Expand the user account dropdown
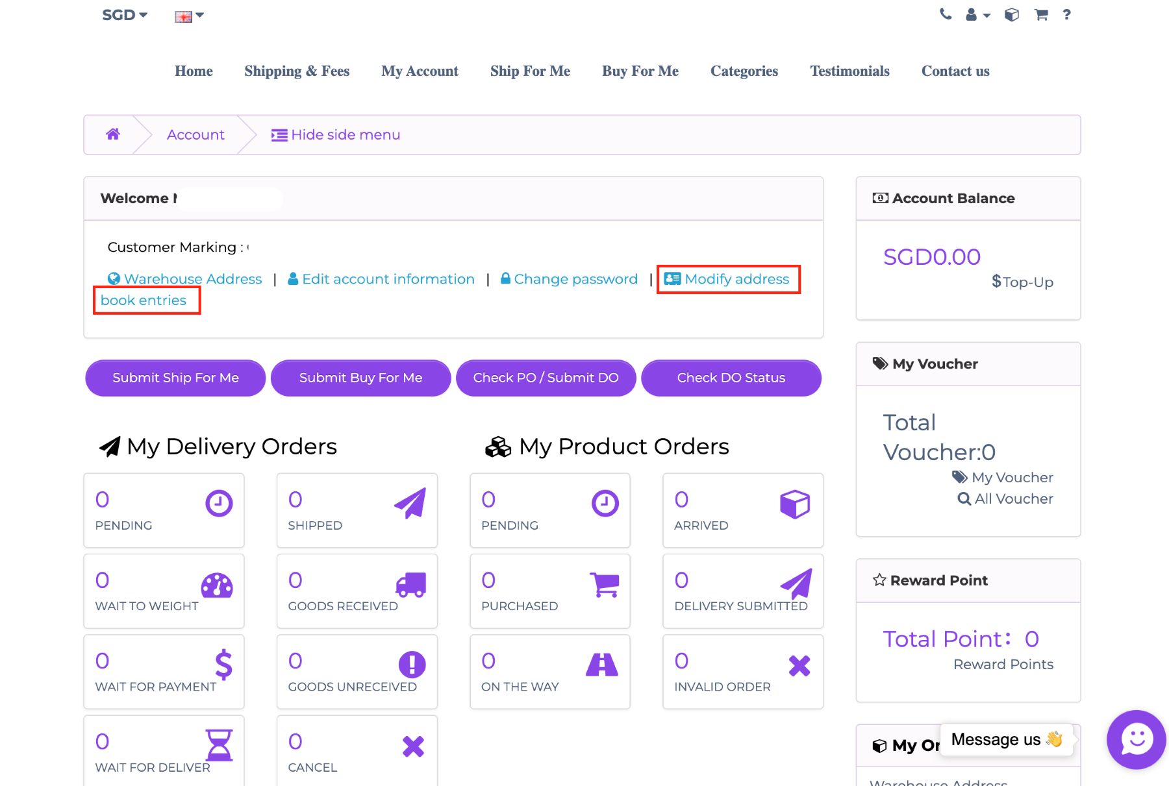 point(977,15)
